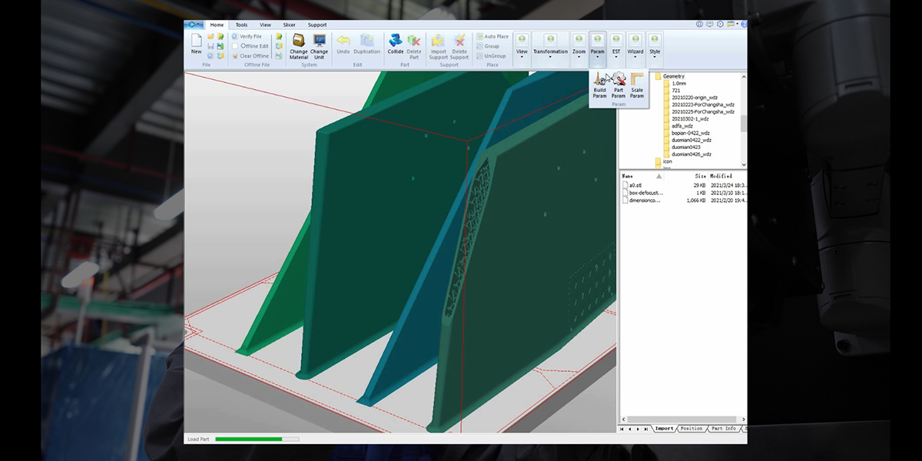Switch to the Position tab at bottom
Screen dimensions: 922x461
click(691, 429)
